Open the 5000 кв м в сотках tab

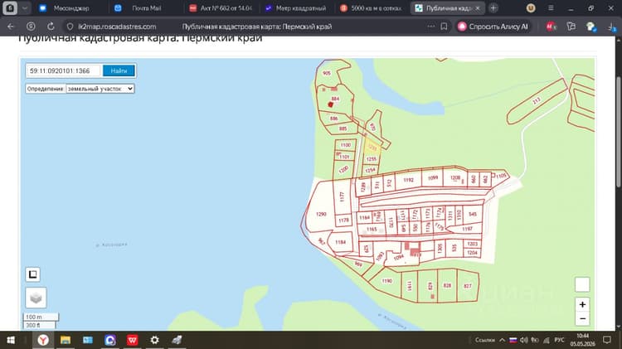point(371,8)
